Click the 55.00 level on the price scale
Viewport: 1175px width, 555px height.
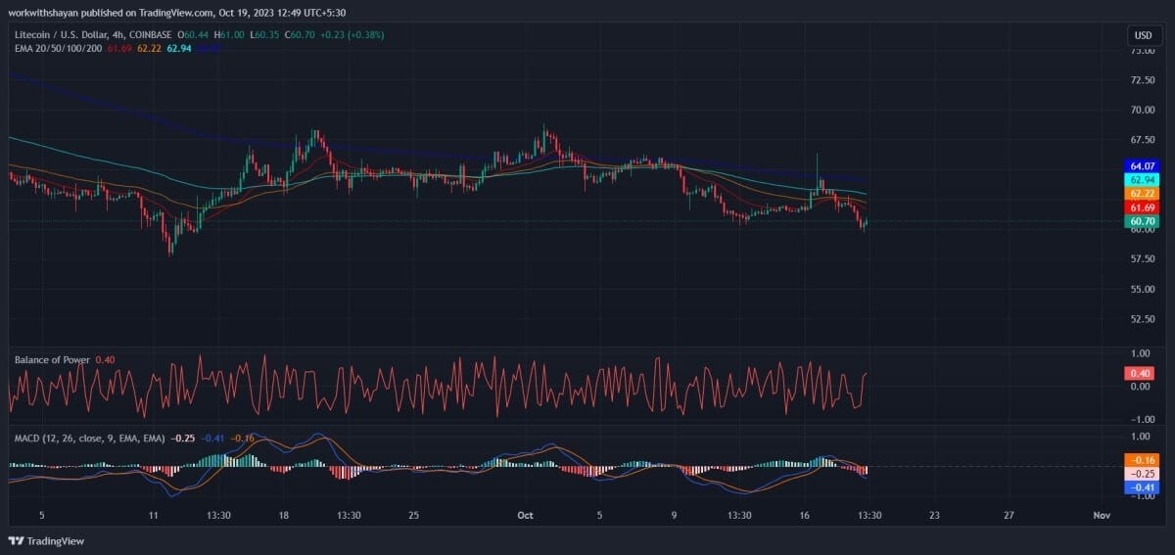(1143, 290)
